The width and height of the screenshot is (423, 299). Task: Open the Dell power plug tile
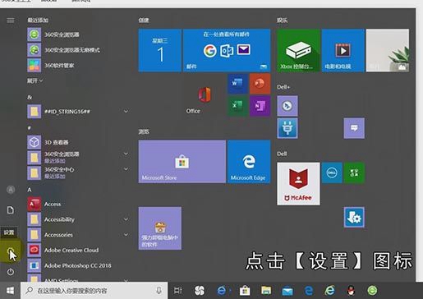[x=287, y=128]
